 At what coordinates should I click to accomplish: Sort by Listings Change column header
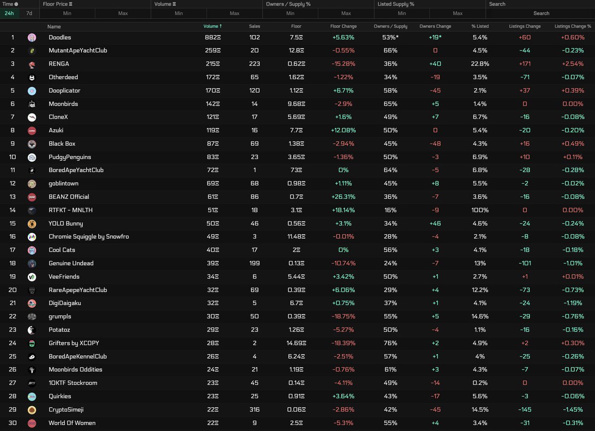pos(525,26)
